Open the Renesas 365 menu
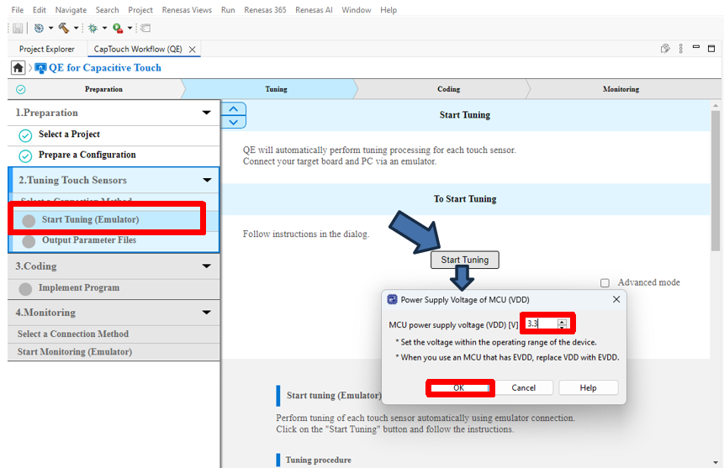The width and height of the screenshot is (724, 468). click(265, 10)
